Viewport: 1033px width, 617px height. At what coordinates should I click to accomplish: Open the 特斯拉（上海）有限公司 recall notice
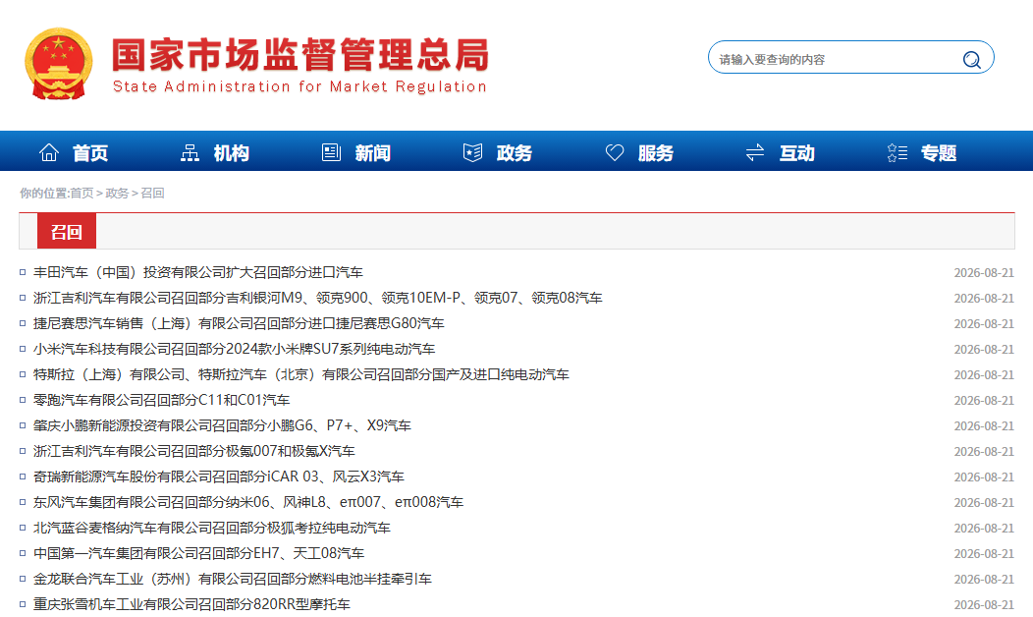pos(301,374)
